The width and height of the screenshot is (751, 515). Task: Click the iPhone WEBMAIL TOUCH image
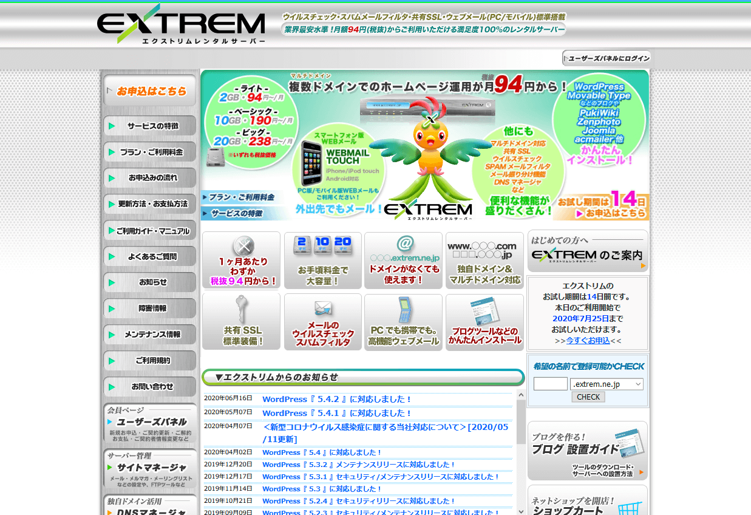pyautogui.click(x=310, y=163)
